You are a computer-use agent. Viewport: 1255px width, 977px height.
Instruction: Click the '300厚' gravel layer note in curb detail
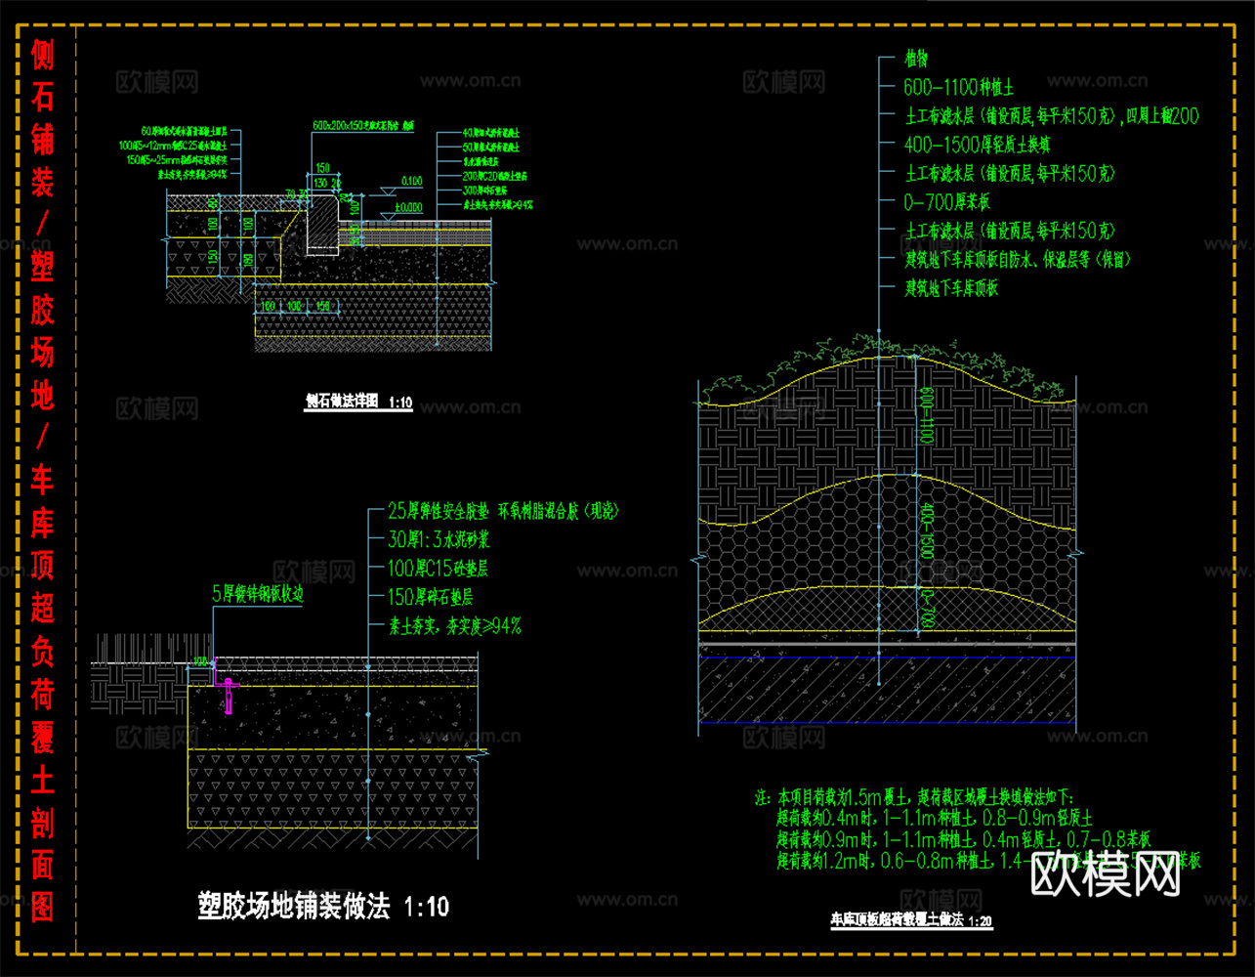[x=484, y=191]
